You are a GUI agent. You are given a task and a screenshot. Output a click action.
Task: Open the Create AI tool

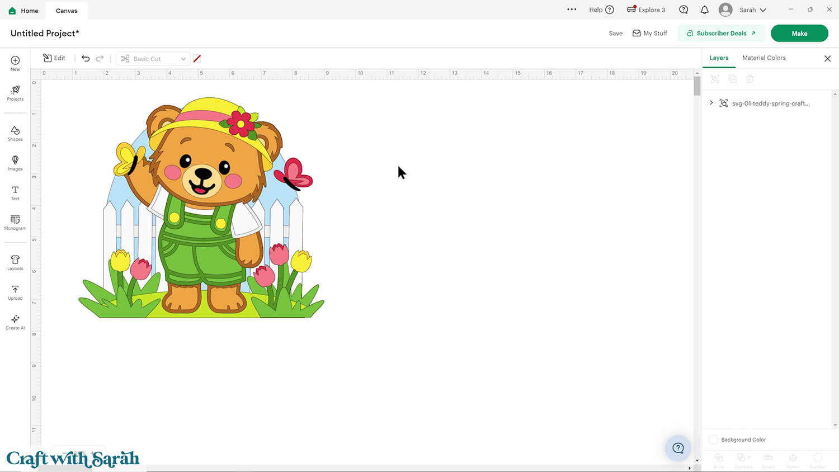15,322
